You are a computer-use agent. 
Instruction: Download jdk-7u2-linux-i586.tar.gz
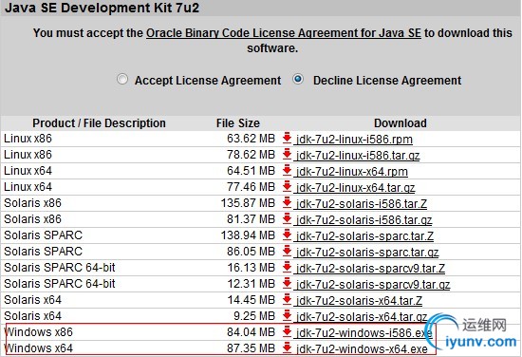point(358,155)
